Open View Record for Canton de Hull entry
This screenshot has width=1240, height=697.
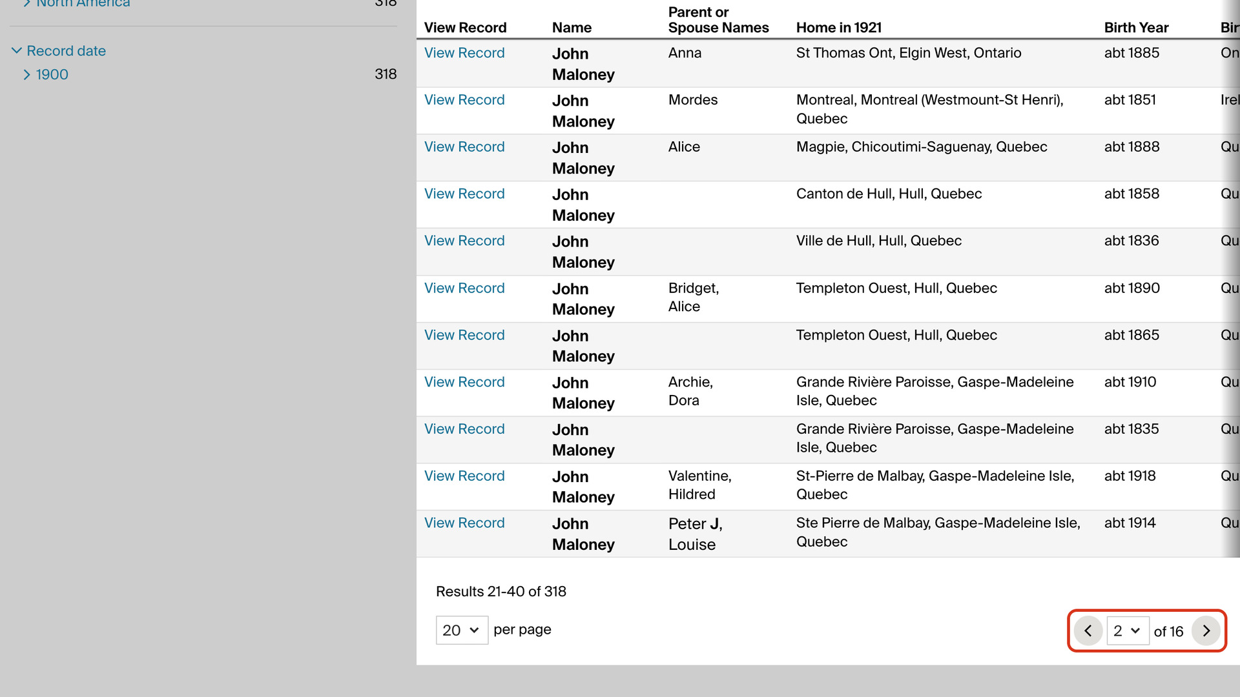pyautogui.click(x=464, y=194)
